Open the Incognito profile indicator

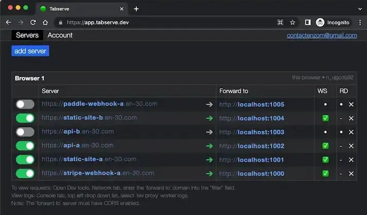click(333, 23)
